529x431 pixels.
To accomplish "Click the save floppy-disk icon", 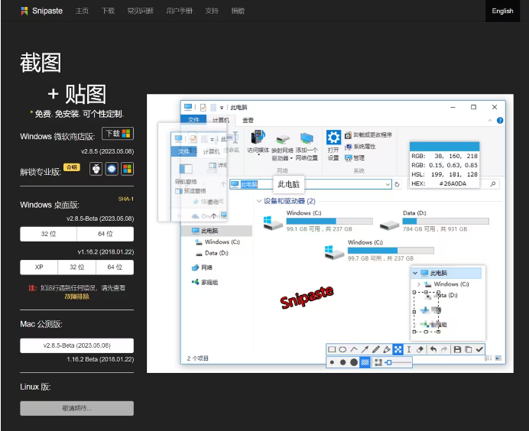I will point(457,349).
